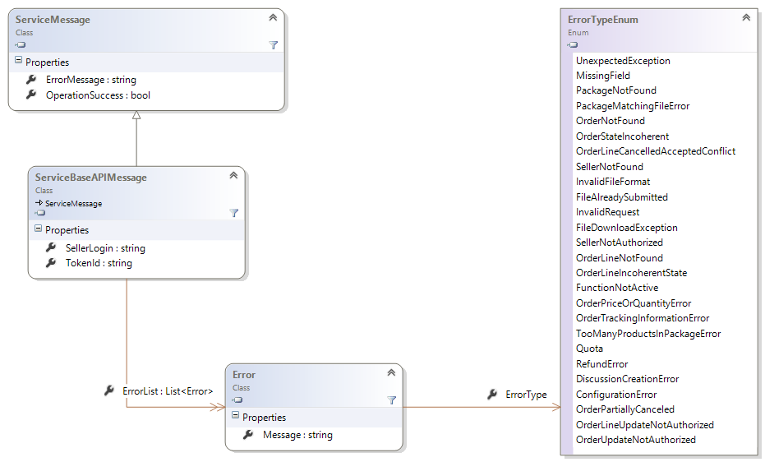Select the ErrorTypeEnum header title
This screenshot has height=462, width=765.
point(602,19)
